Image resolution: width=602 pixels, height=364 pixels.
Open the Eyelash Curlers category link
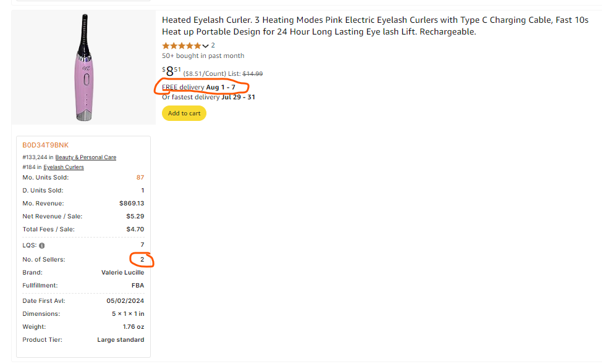(63, 167)
